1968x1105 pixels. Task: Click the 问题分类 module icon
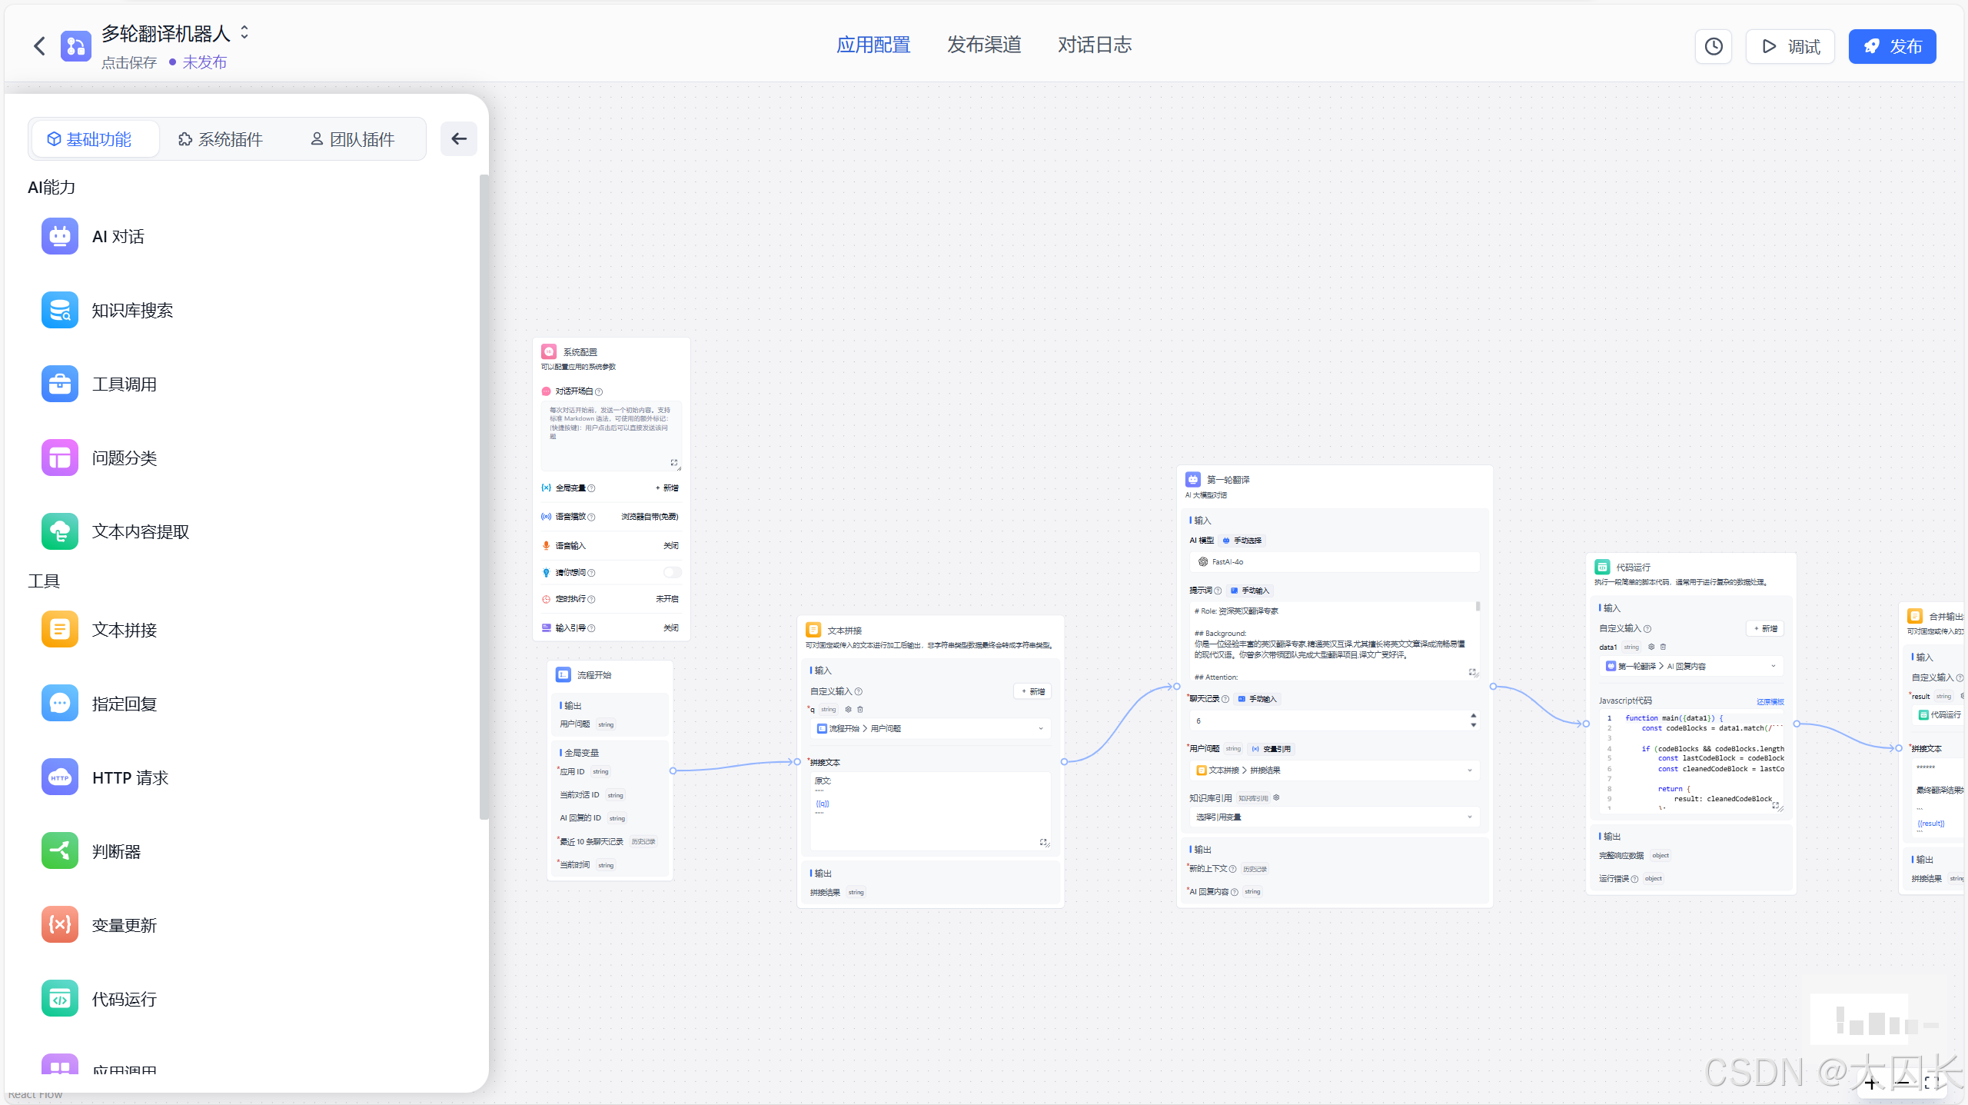(x=59, y=458)
